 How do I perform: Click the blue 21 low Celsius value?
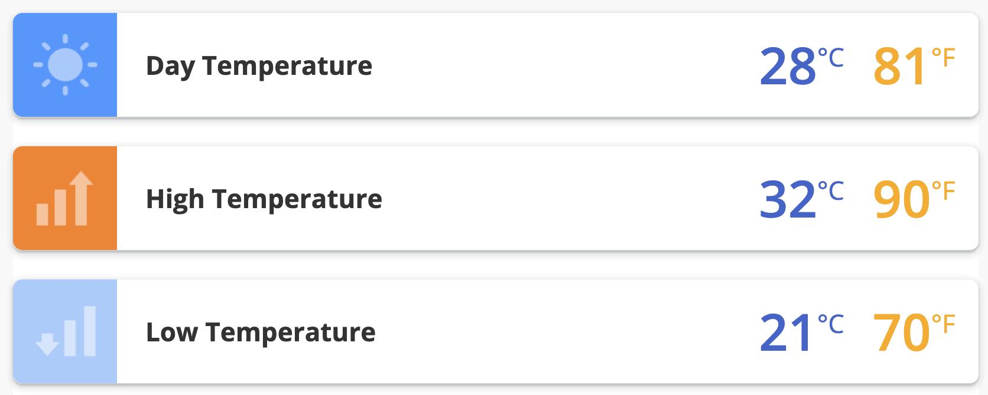(x=786, y=334)
